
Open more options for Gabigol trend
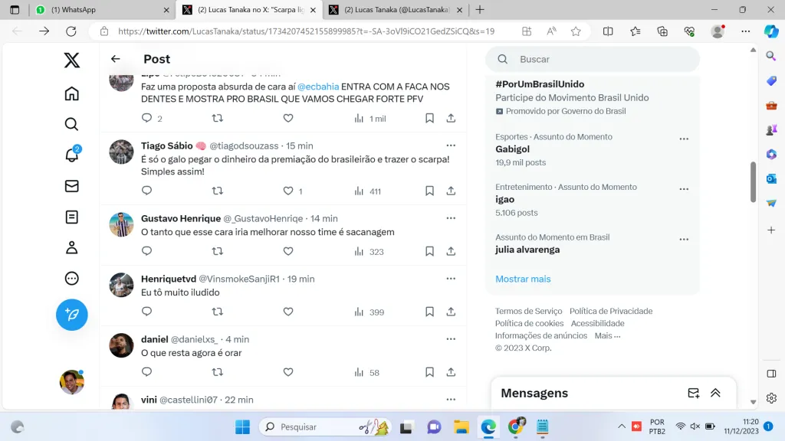684,139
